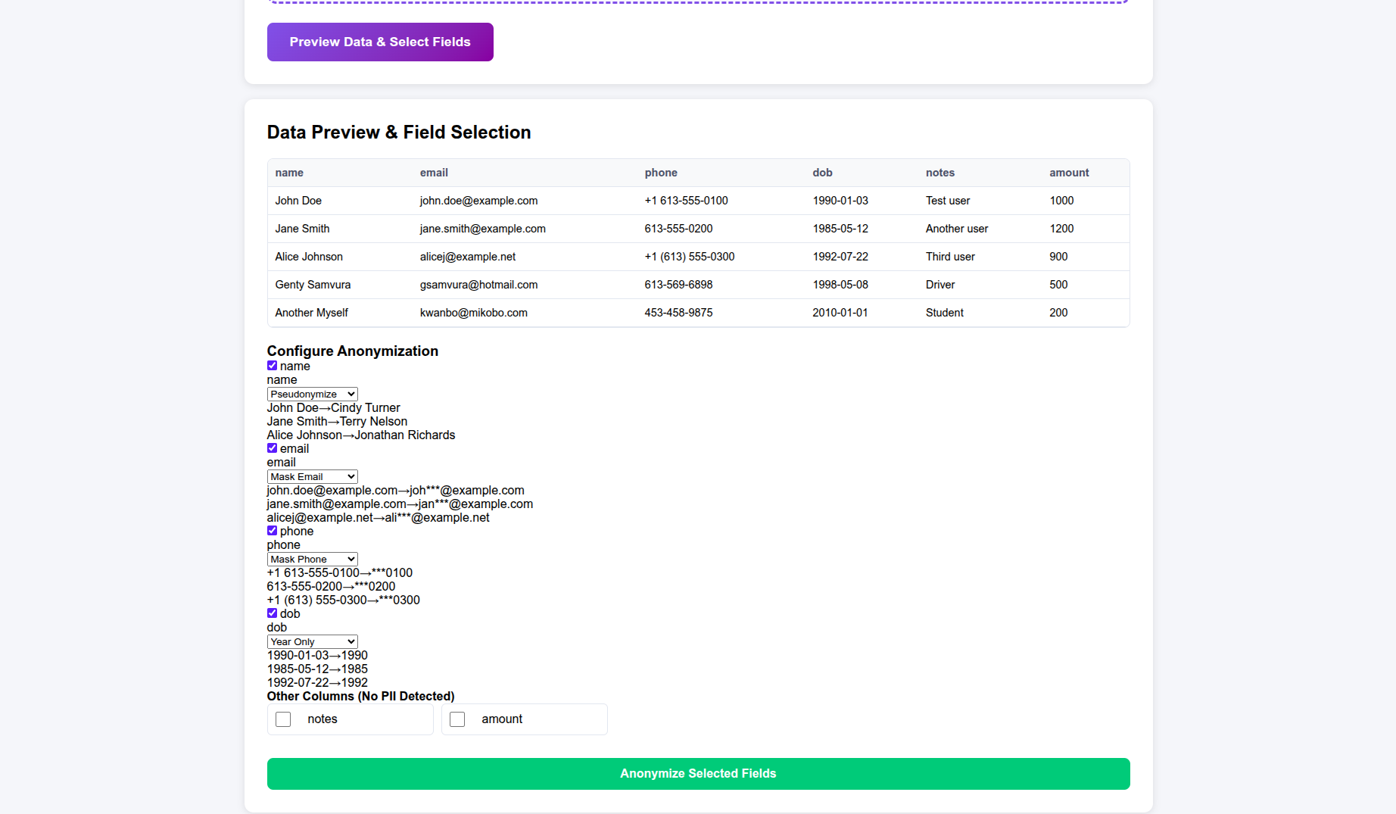The image size is (1396, 814).
Task: Select the email column header
Action: [434, 173]
